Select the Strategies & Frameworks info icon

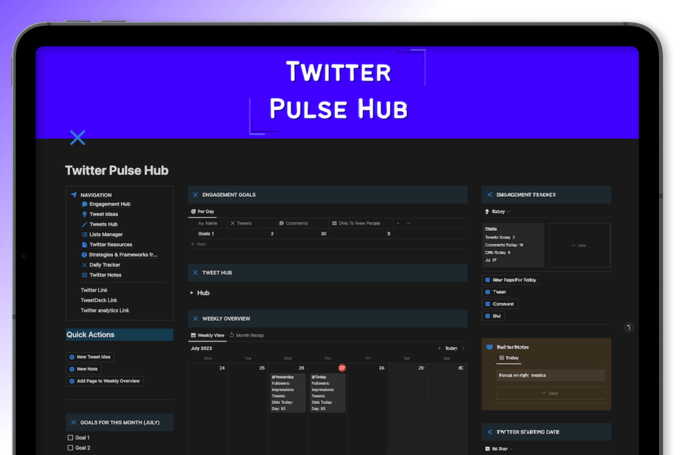84,254
